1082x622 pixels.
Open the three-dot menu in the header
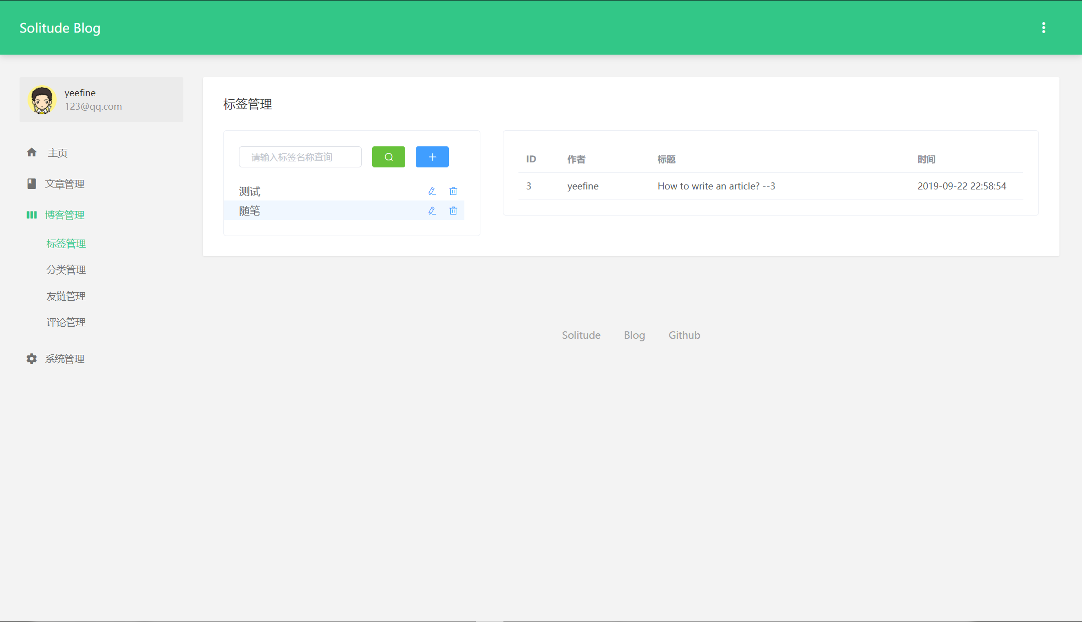[x=1043, y=28]
